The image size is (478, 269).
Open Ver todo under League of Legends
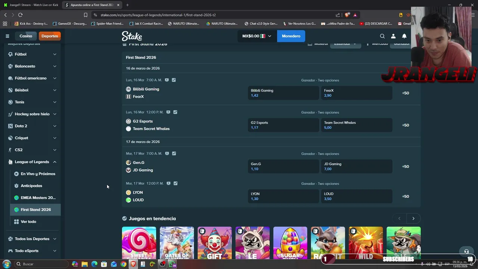pyautogui.click(x=35, y=222)
